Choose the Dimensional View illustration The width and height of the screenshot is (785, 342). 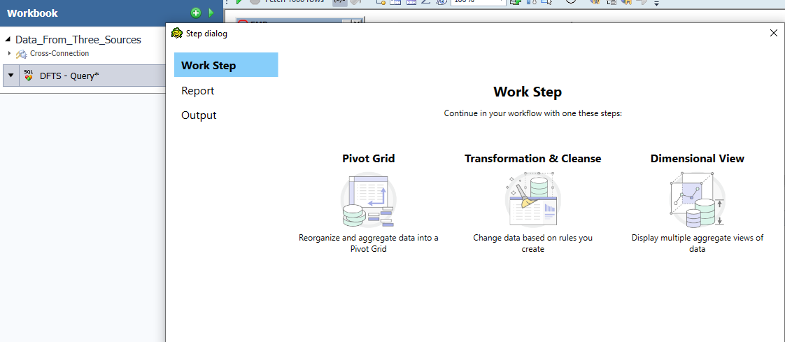coord(697,199)
